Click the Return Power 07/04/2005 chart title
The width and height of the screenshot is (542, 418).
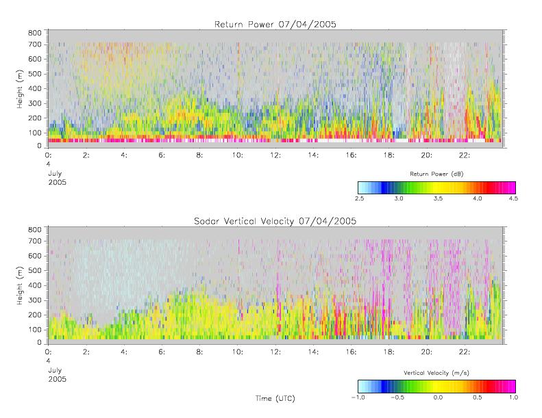(275, 24)
